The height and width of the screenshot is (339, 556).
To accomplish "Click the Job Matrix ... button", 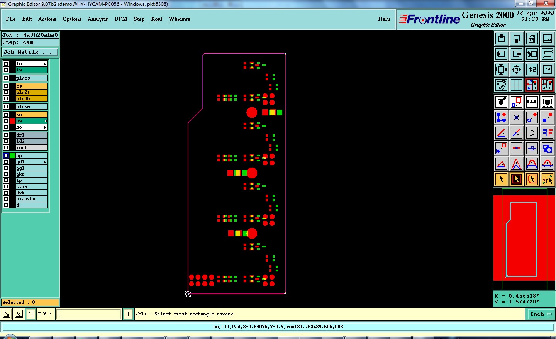I will 30,52.
